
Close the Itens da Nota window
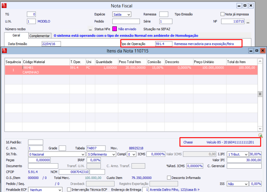262,51
